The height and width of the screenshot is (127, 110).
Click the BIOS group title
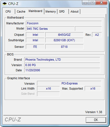point(10,54)
